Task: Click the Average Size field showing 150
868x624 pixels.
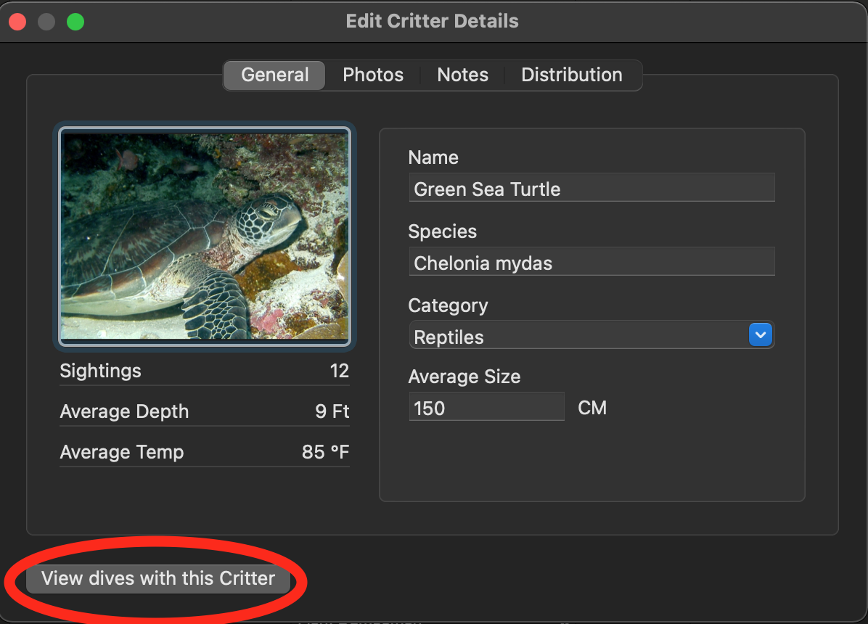Action: 486,408
